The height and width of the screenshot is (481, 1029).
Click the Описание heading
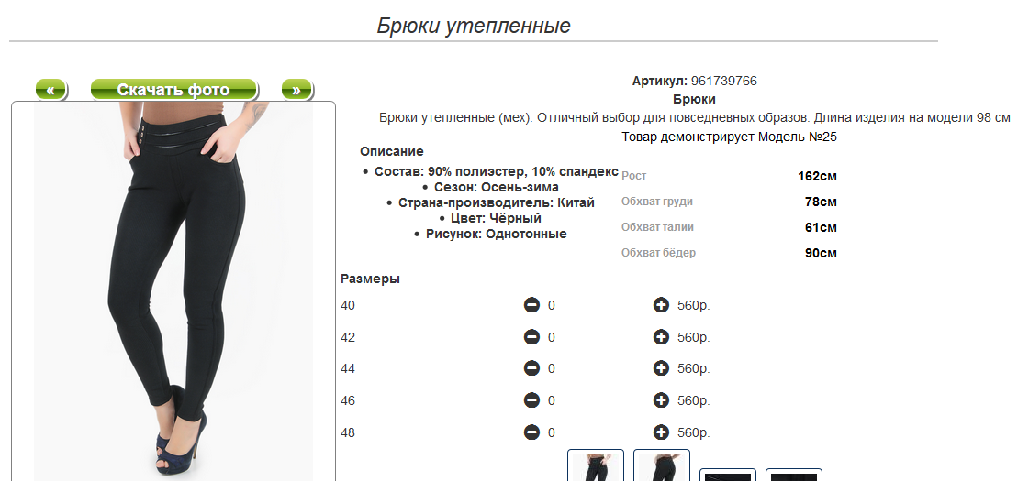tap(392, 152)
